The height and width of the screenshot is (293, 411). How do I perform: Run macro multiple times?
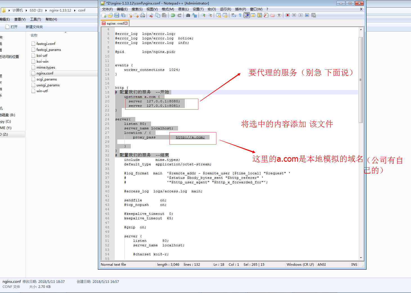point(307,15)
